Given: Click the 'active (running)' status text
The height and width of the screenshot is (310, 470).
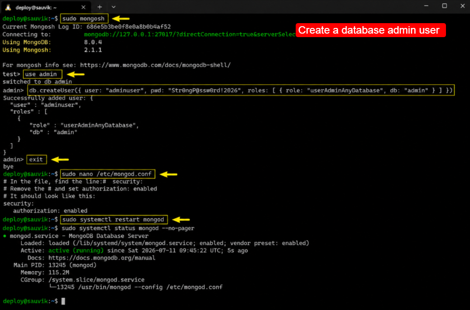Looking at the screenshot, I should [x=76, y=250].
